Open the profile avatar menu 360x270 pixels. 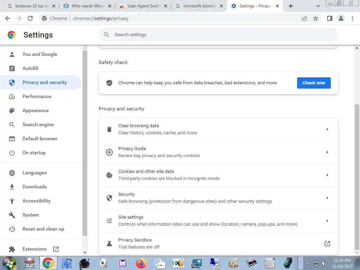(x=341, y=18)
